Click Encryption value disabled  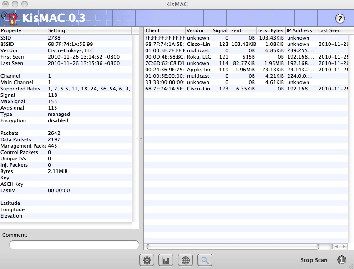(58, 120)
